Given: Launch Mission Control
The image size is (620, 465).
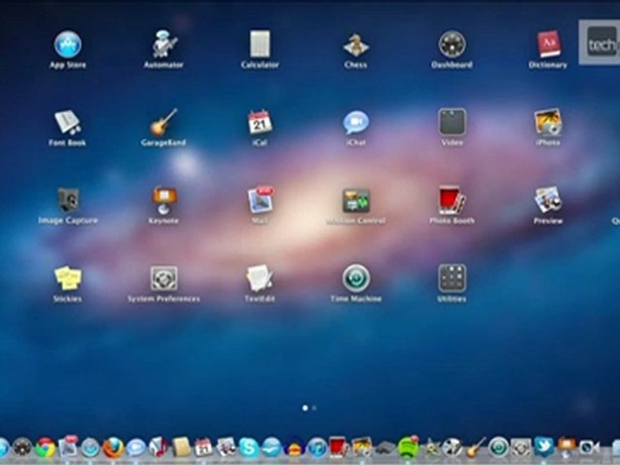Looking at the screenshot, I should pos(356,201).
